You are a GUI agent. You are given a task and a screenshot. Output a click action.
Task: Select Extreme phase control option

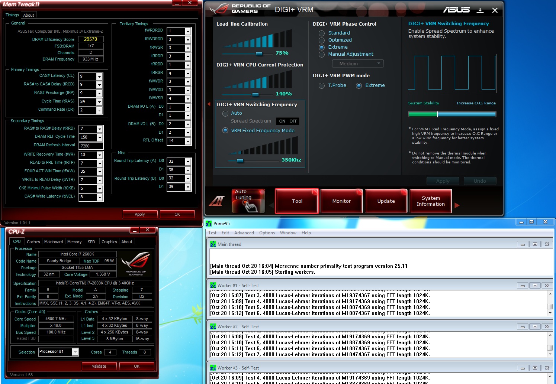[322, 47]
